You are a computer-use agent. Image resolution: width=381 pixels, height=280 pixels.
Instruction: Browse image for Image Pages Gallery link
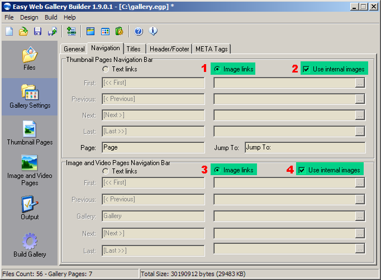pos(360,216)
